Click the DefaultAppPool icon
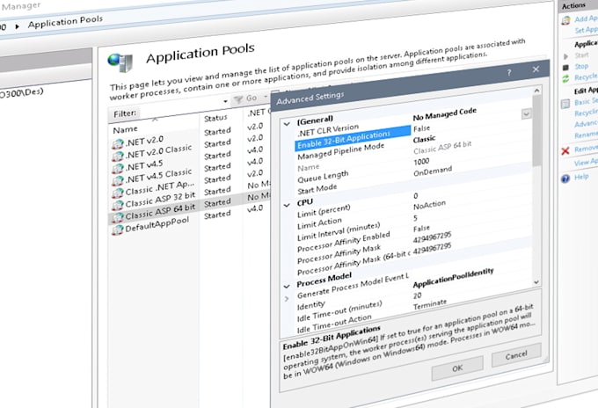 coord(118,229)
